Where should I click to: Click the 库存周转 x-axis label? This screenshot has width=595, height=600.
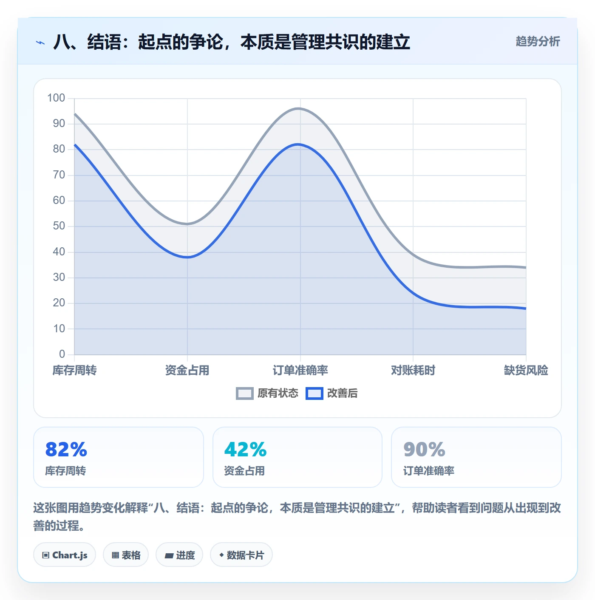[x=74, y=370]
